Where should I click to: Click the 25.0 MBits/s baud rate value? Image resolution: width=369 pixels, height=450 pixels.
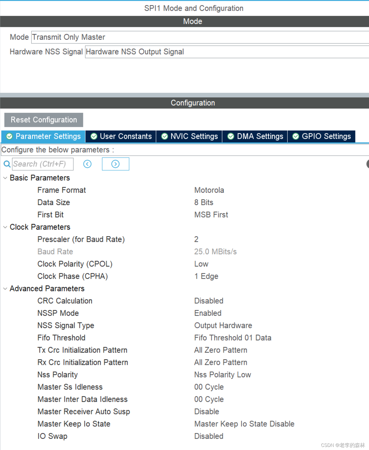(216, 252)
